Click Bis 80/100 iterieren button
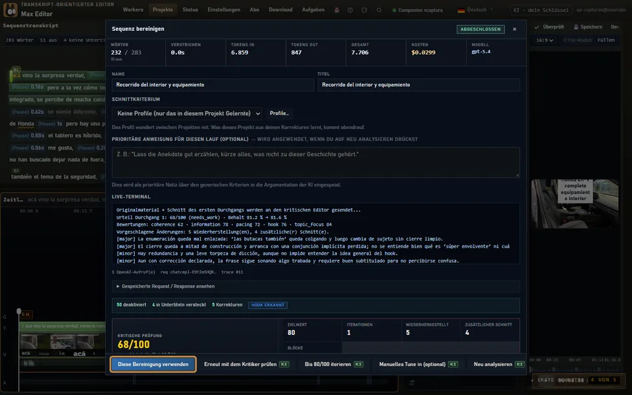 [334, 364]
